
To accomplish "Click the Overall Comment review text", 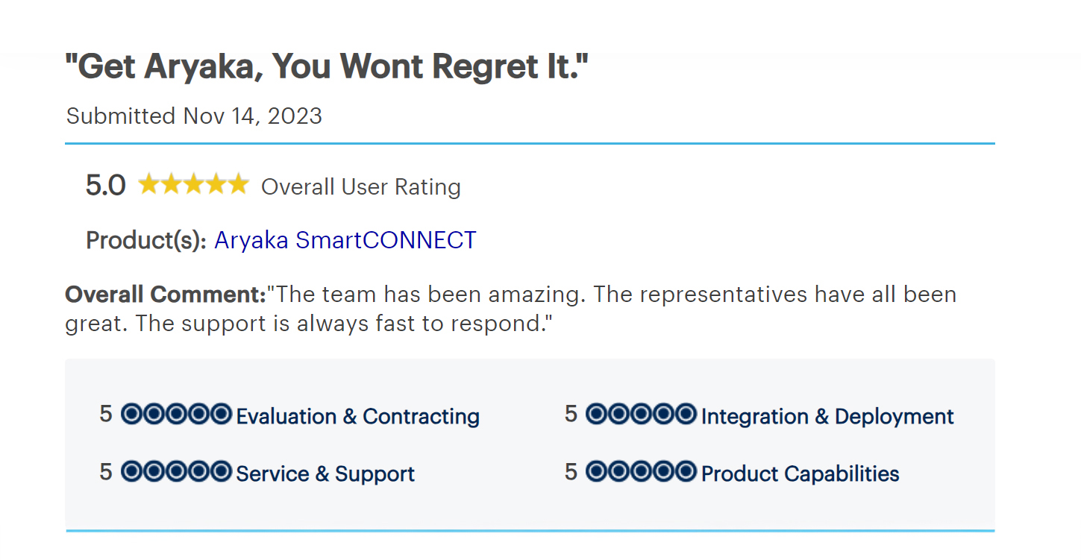I will pos(511,309).
